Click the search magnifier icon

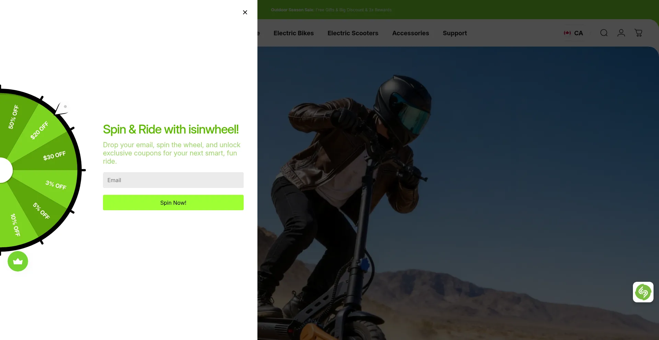click(604, 33)
